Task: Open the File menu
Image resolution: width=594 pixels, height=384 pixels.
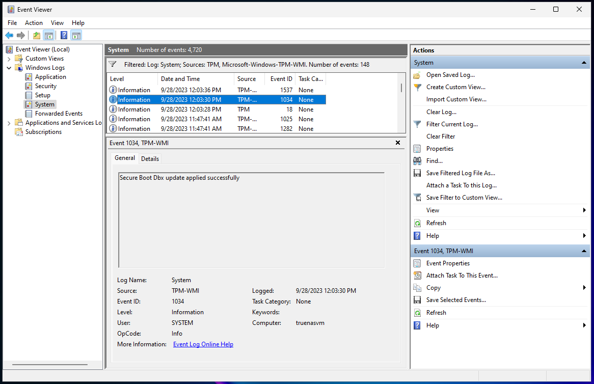Action: (x=12, y=23)
